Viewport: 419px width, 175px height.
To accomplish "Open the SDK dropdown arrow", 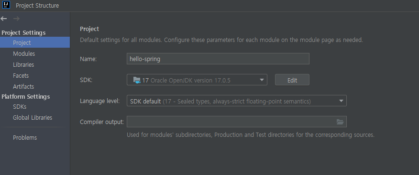I will 262,80.
